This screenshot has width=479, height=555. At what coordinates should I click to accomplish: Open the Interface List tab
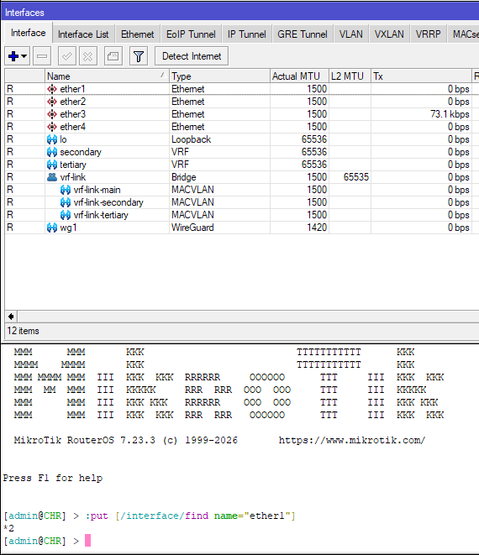point(83,34)
